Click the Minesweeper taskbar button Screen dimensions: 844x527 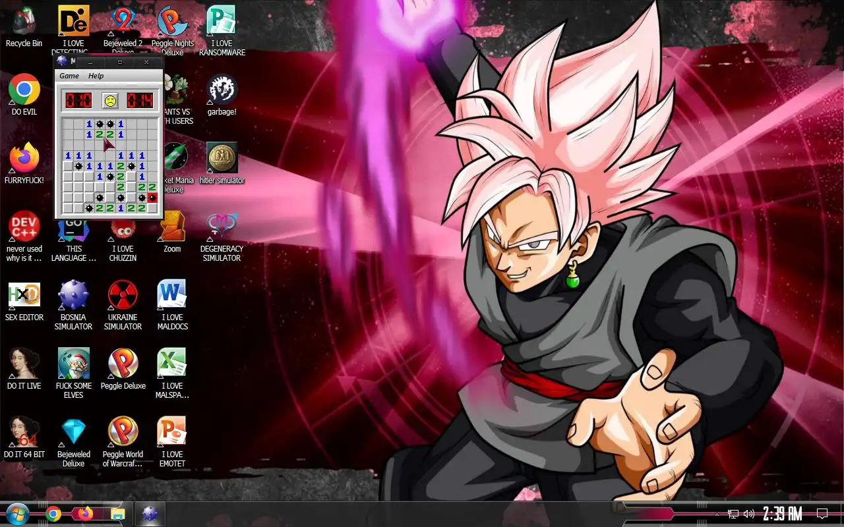150,514
